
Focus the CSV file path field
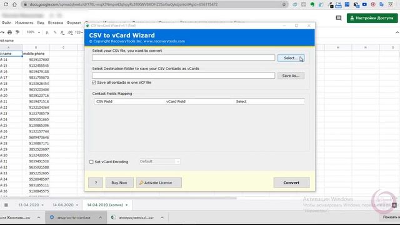coord(183,57)
